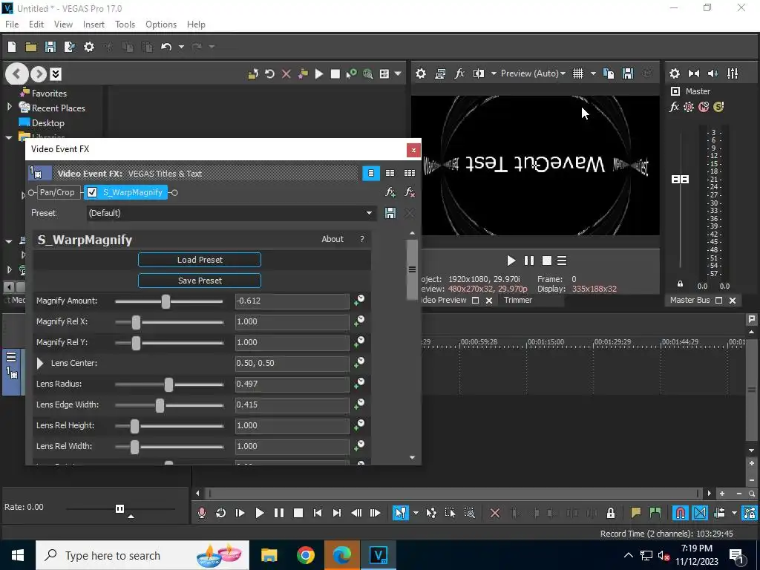Open video output FX in preview toolbar
The width and height of the screenshot is (760, 570).
coord(459,73)
